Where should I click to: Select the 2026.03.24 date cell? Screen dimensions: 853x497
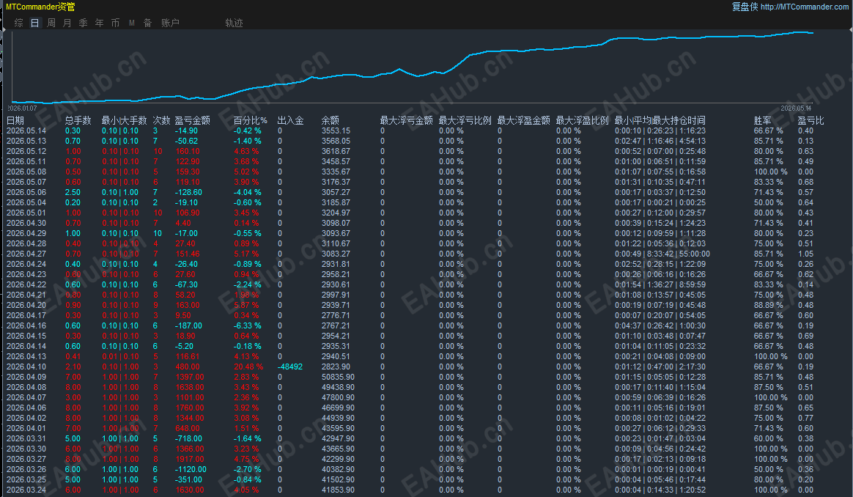(x=26, y=490)
